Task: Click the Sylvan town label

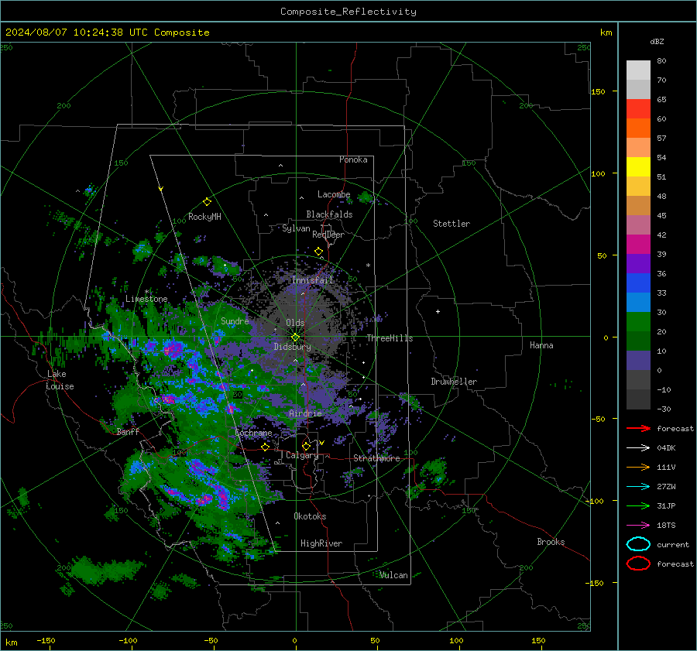Action: [296, 228]
